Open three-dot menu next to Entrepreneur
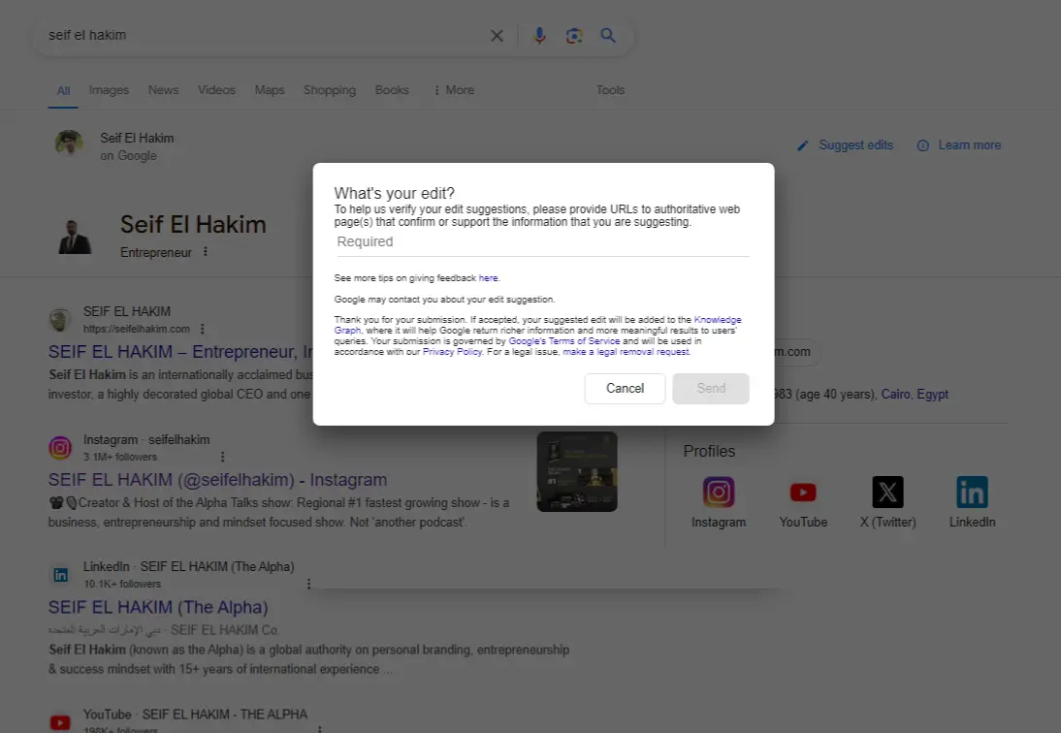The image size is (1061, 733). 205,251
